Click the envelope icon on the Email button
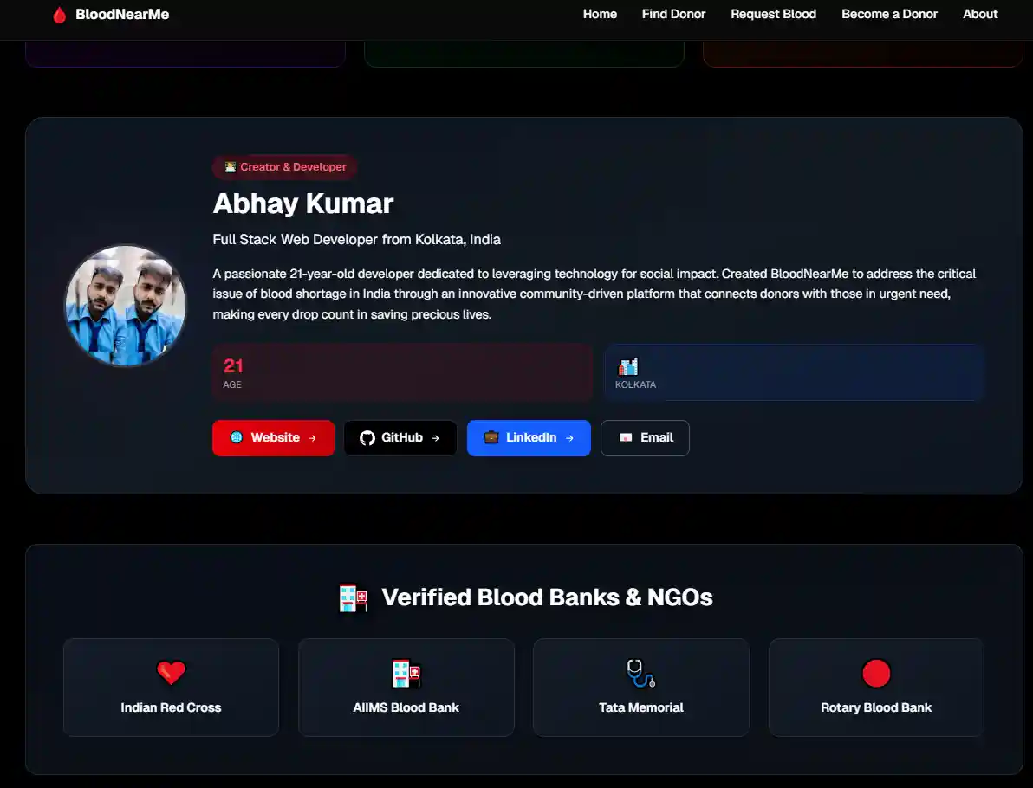The image size is (1033, 788). (x=626, y=437)
